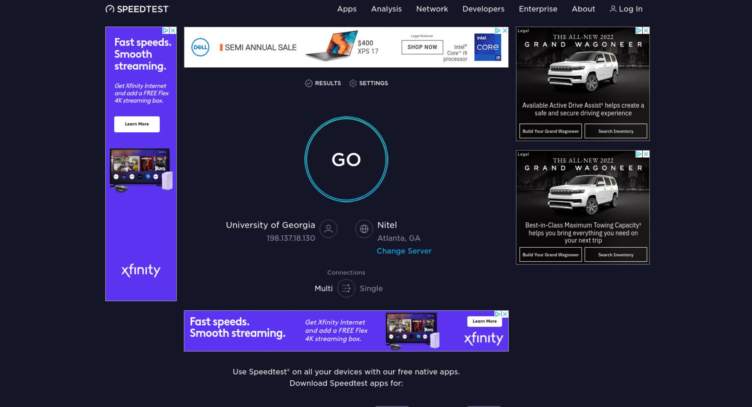Click Shop Now in Dell ad
Image resolution: width=752 pixels, height=407 pixels.
(x=422, y=47)
